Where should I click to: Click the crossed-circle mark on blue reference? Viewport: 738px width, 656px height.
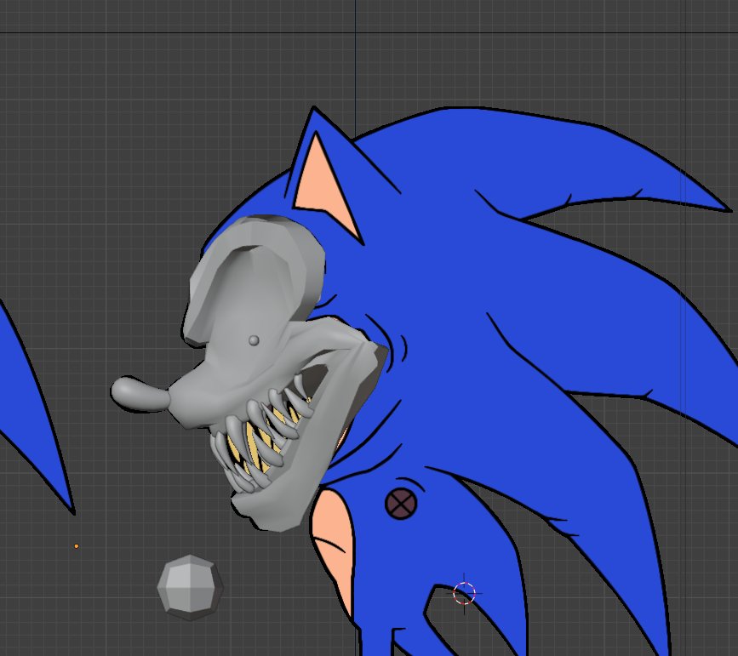click(x=401, y=504)
